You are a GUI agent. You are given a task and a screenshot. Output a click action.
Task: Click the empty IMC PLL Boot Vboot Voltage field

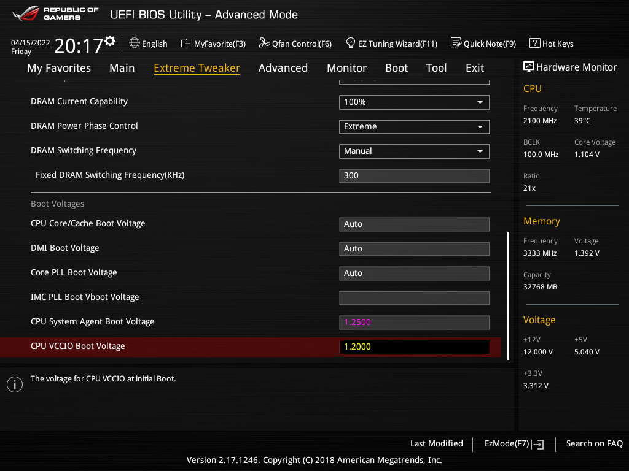pyautogui.click(x=415, y=297)
